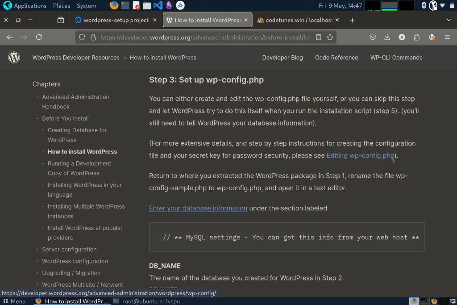The image size is (457, 305).
Task: Open Firefox tab overview (recent browsing) button
Action: coord(61,20)
